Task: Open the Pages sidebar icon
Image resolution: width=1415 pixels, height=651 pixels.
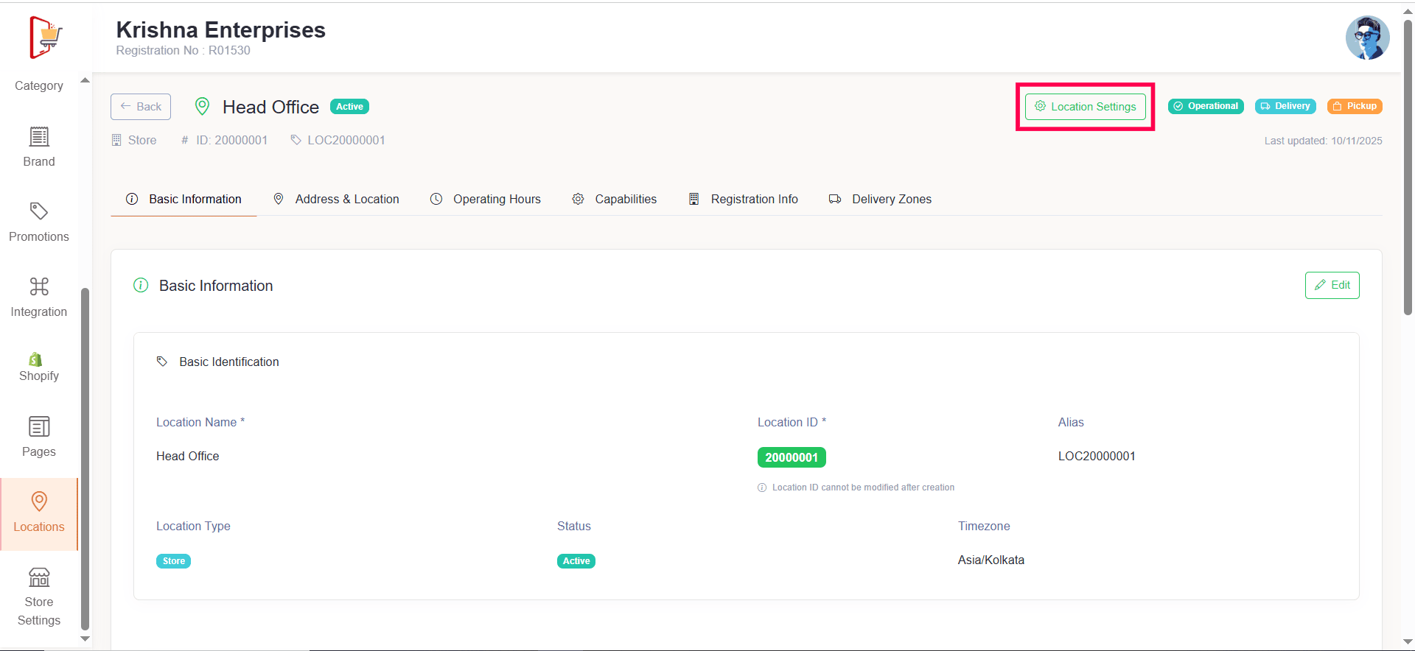Action: pos(39,427)
